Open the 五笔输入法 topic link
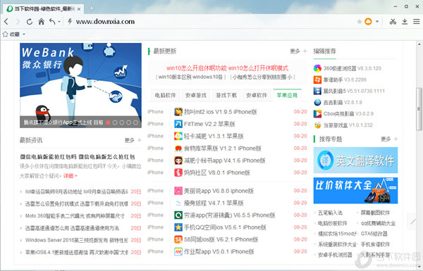The width and height of the screenshot is (423, 271). coord(330,213)
